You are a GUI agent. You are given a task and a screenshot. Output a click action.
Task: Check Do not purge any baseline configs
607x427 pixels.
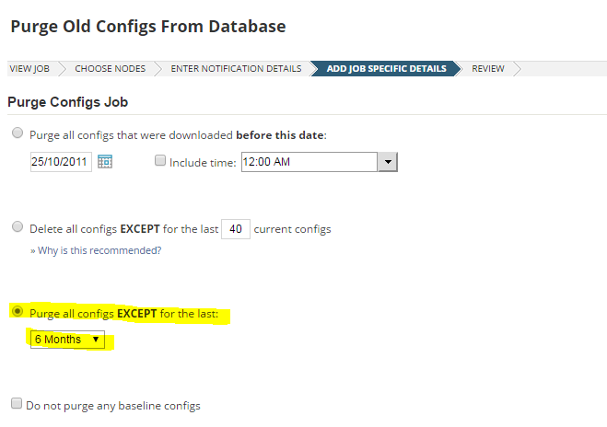pyautogui.click(x=17, y=404)
